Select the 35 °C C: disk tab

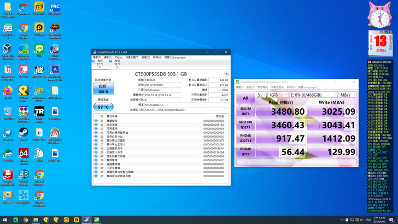coord(117,64)
